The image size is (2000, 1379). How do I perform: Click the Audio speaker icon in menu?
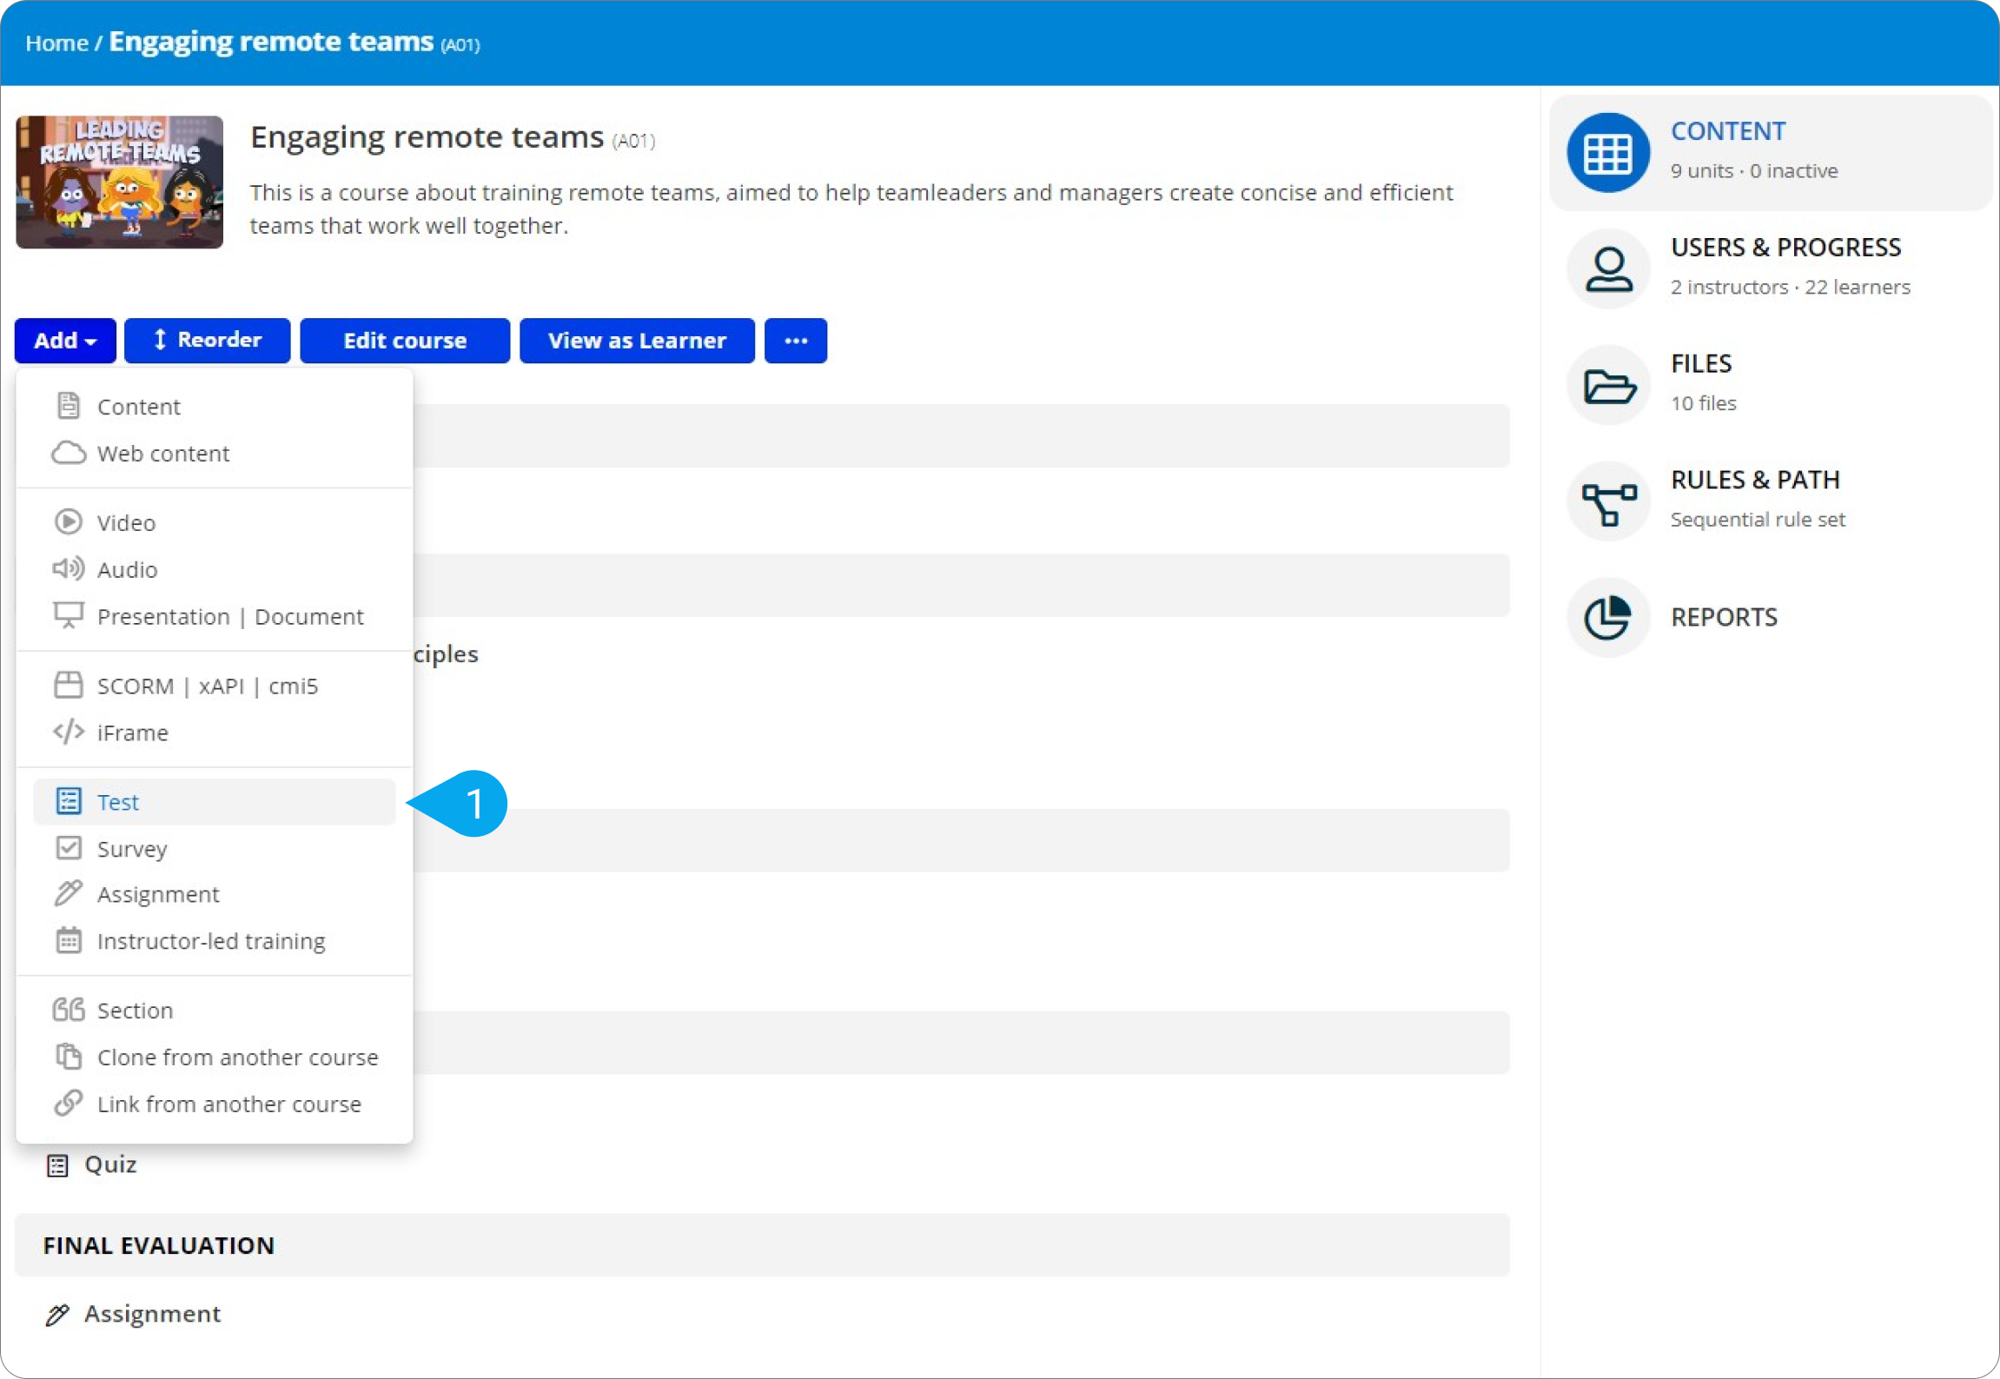coord(68,569)
